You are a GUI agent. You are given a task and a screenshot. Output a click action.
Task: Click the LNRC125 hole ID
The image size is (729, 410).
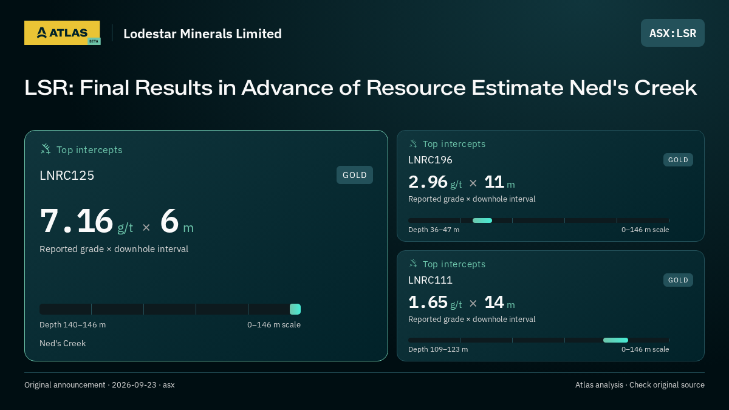(x=67, y=176)
